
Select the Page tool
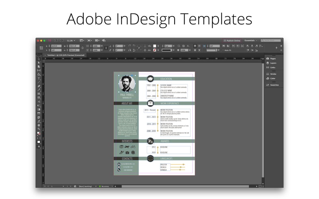pyautogui.click(x=39, y=66)
